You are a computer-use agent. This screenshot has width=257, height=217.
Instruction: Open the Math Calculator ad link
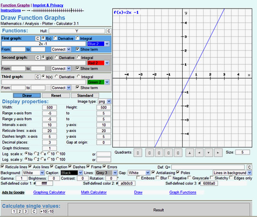[x=94, y=192]
